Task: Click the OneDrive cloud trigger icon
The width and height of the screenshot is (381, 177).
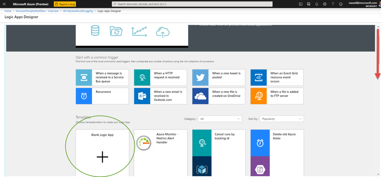Action: click(x=201, y=96)
